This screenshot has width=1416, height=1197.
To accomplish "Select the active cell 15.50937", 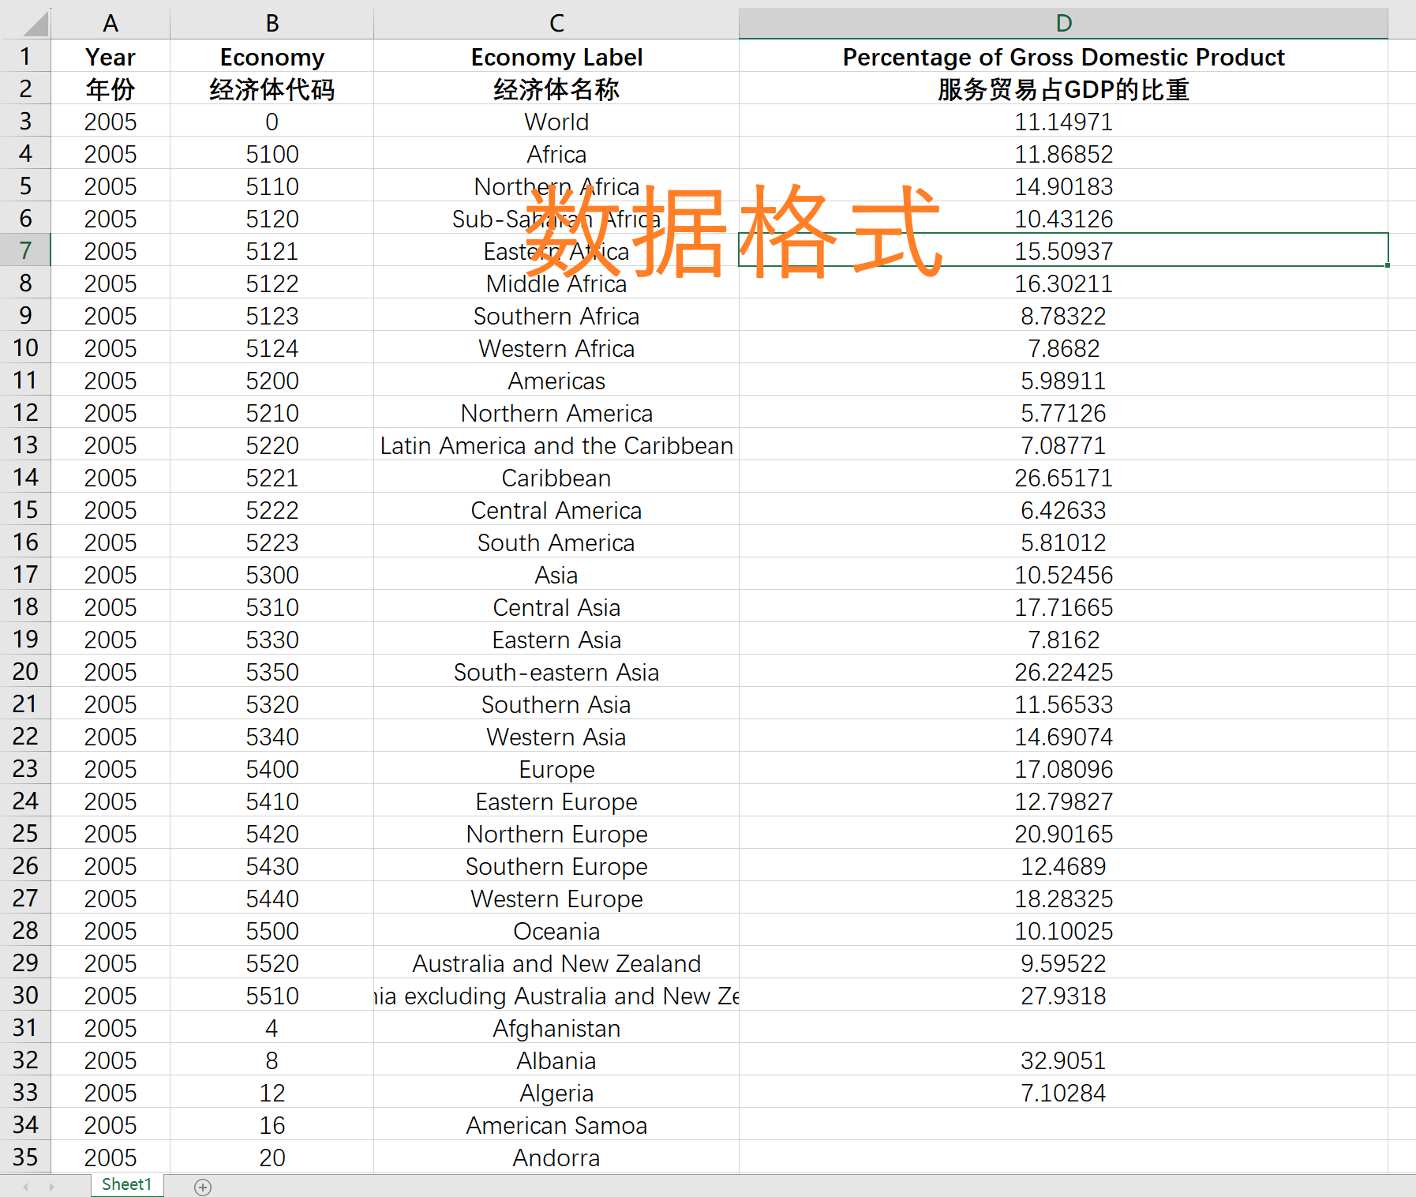I will coord(1063,251).
